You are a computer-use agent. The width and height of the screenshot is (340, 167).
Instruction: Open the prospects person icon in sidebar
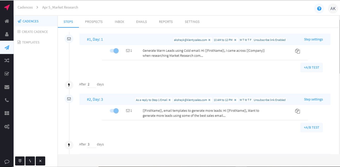pos(7,34)
